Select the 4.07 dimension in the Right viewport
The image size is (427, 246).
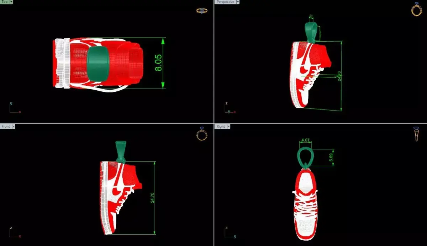coord(305,140)
